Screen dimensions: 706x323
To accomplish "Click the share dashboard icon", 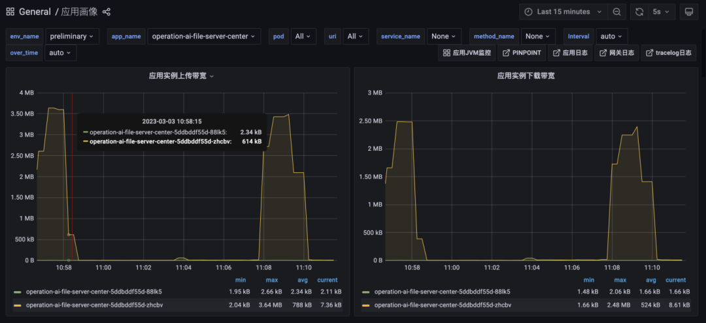I will point(107,12).
